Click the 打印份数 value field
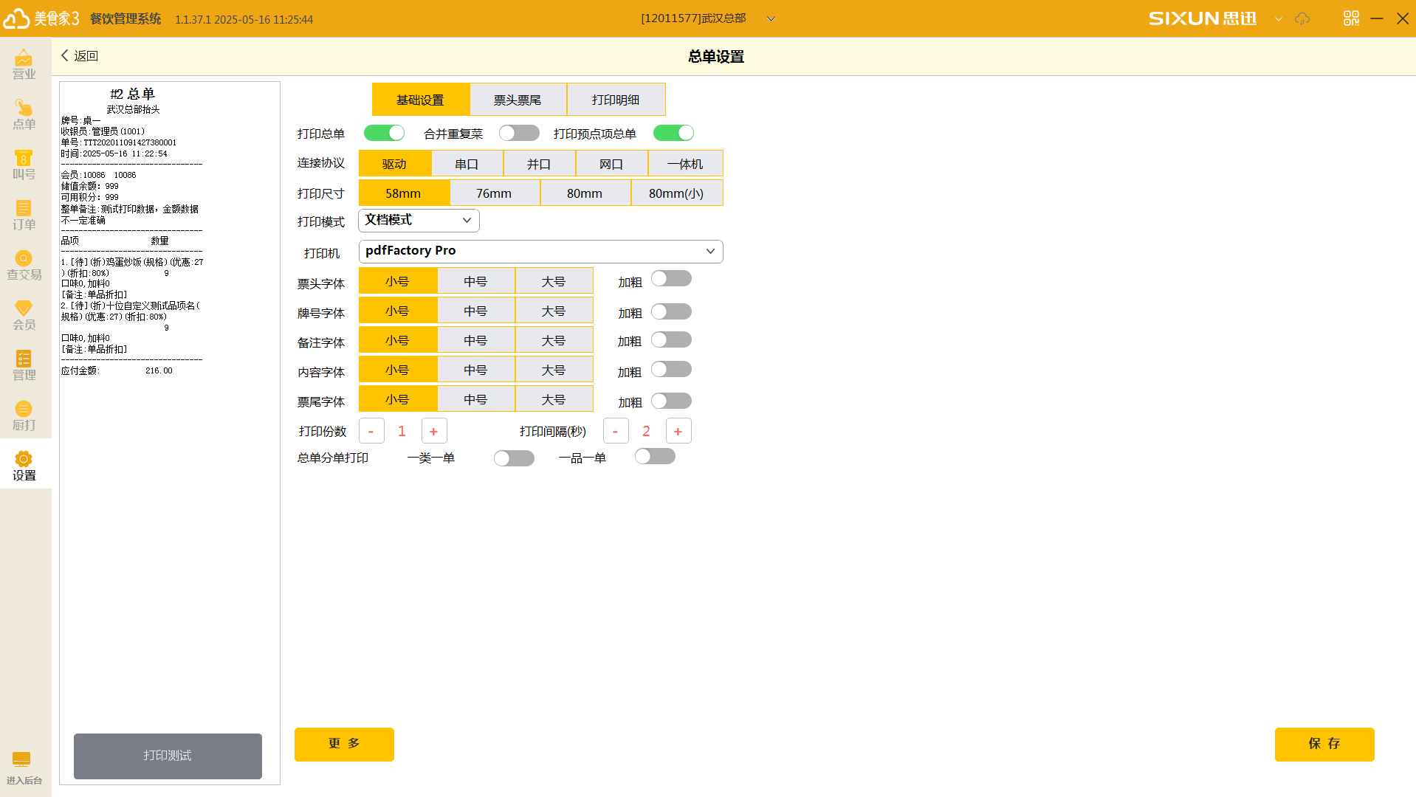This screenshot has width=1416, height=797. [x=402, y=431]
